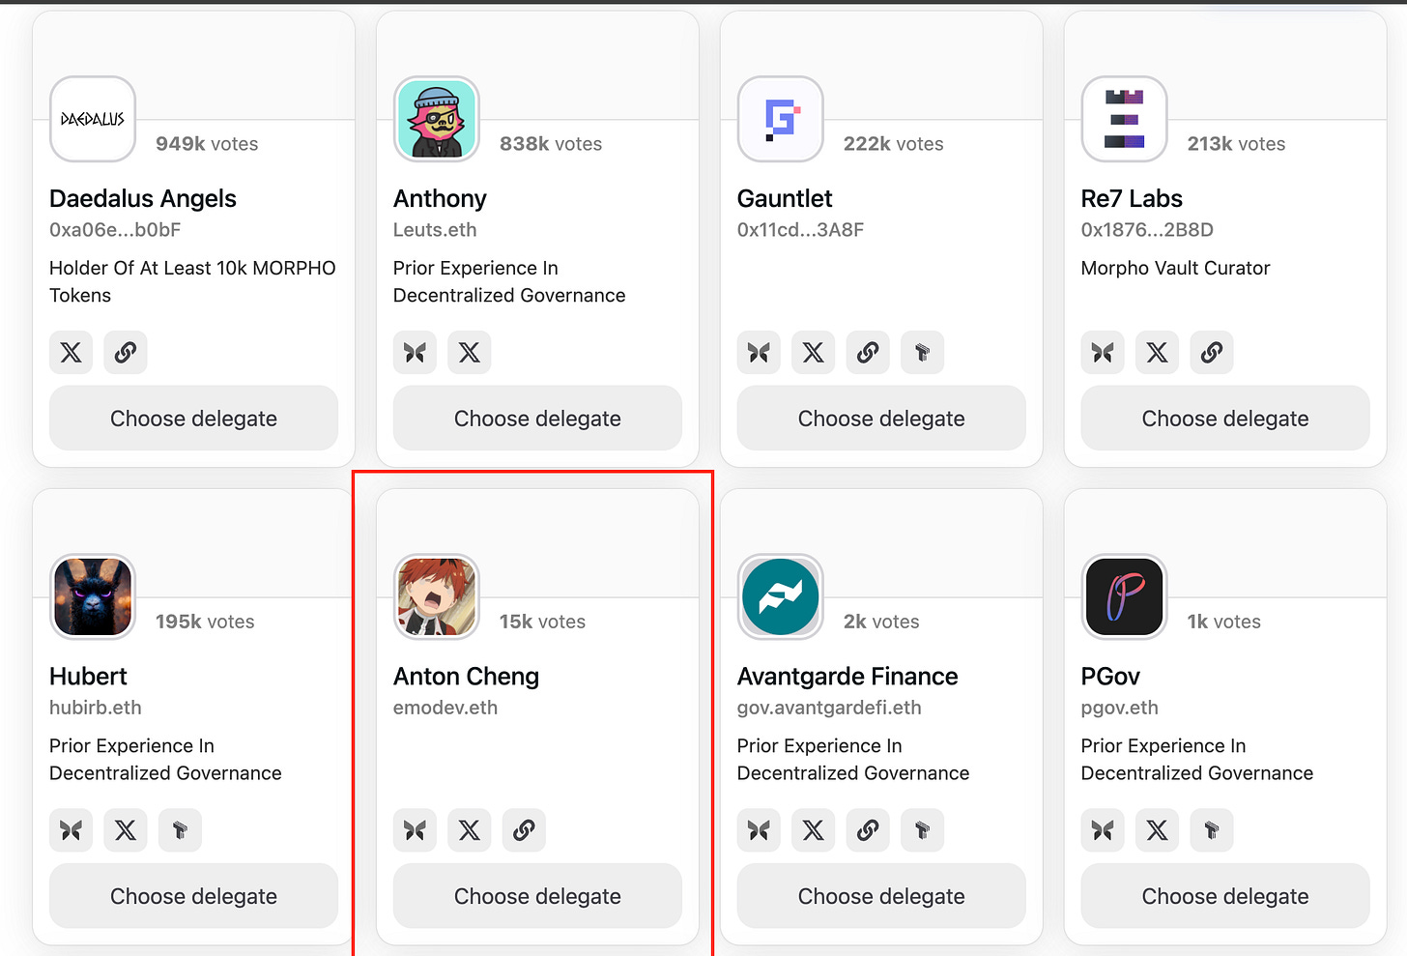This screenshot has width=1407, height=956.
Task: Open Anton Cheng's chain link icon
Action: 524,830
